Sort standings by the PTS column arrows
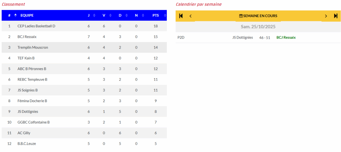The width and height of the screenshot is (341, 152). (164, 15)
